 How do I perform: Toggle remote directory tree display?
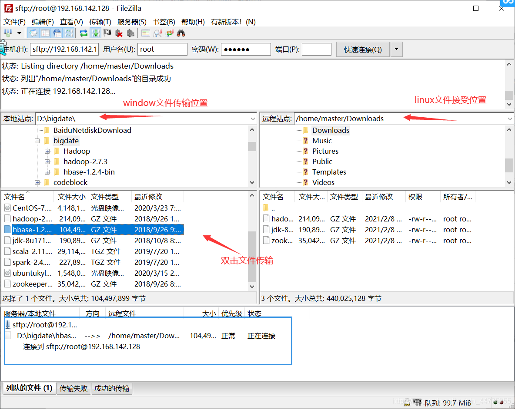(x=57, y=33)
